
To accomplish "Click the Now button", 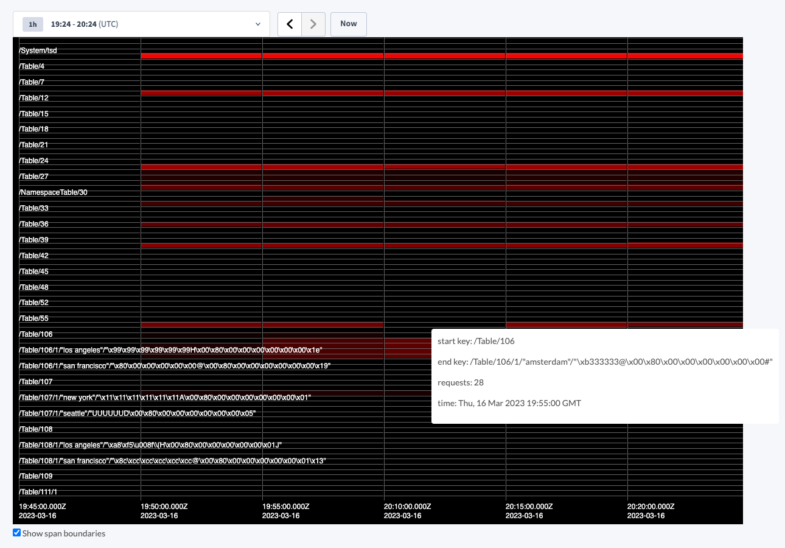I will click(x=348, y=23).
